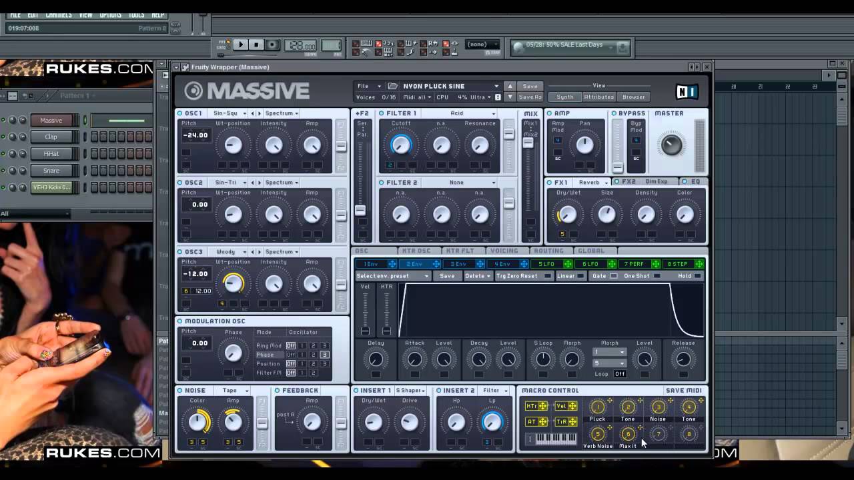
Task: Toggle the envelope Gate checkbox
Action: (614, 276)
